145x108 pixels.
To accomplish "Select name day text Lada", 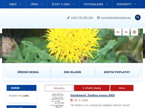I will click(x=25, y=96).
